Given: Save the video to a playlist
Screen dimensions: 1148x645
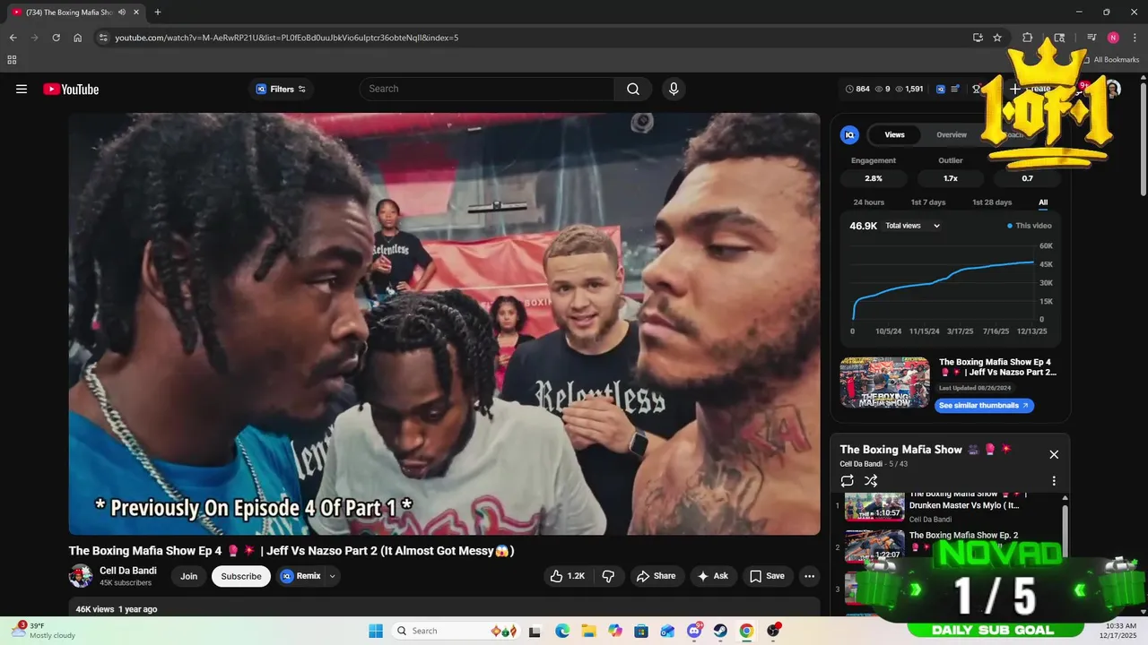Looking at the screenshot, I should [x=768, y=576].
